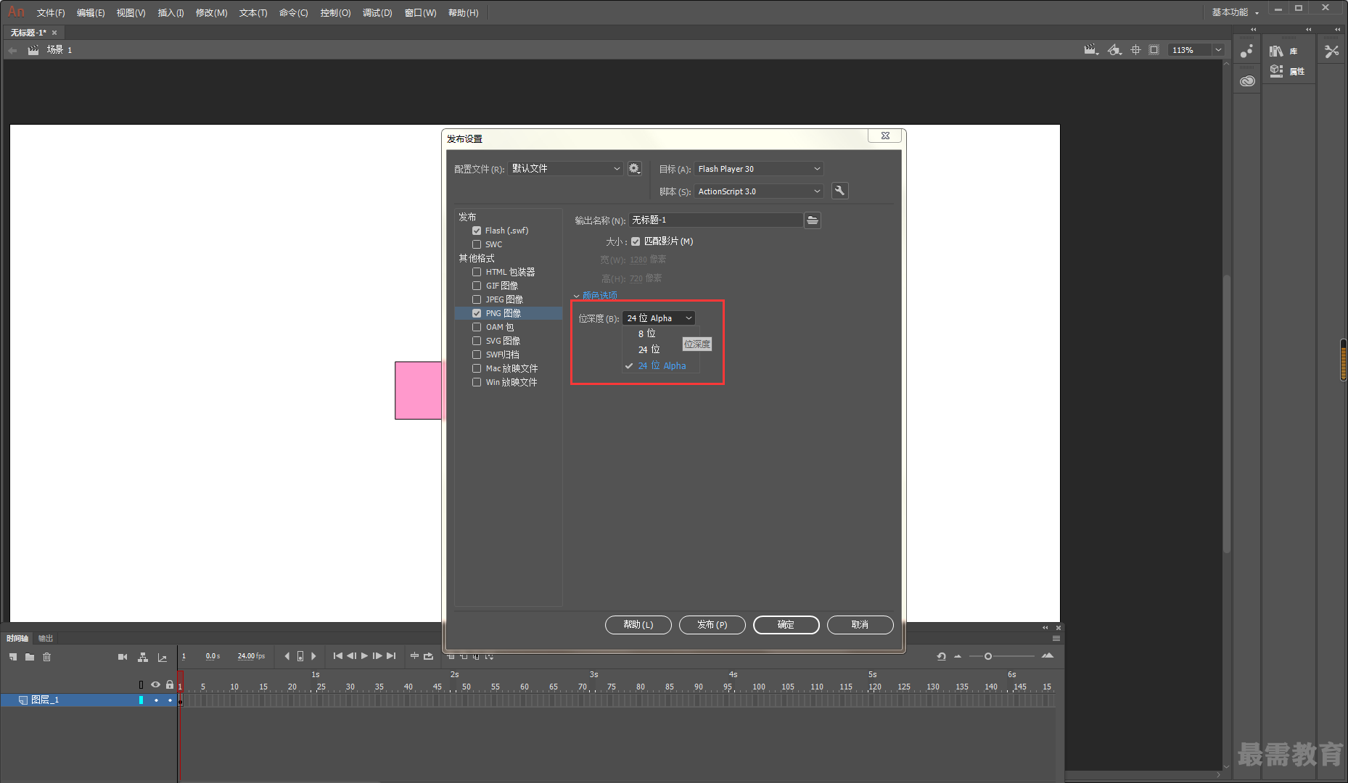The image size is (1348, 783).
Task: Open the Edit Scene clapperboard icon
Action: click(1091, 49)
